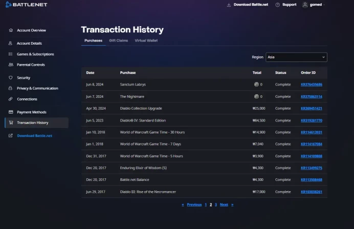Select Battle.net Balance purchase text
The image size is (354, 229).
pyautogui.click(x=135, y=180)
